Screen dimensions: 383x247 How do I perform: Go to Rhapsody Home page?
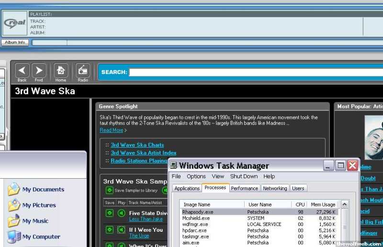[x=61, y=71]
